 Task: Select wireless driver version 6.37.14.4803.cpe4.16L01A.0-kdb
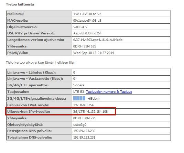[98, 40]
